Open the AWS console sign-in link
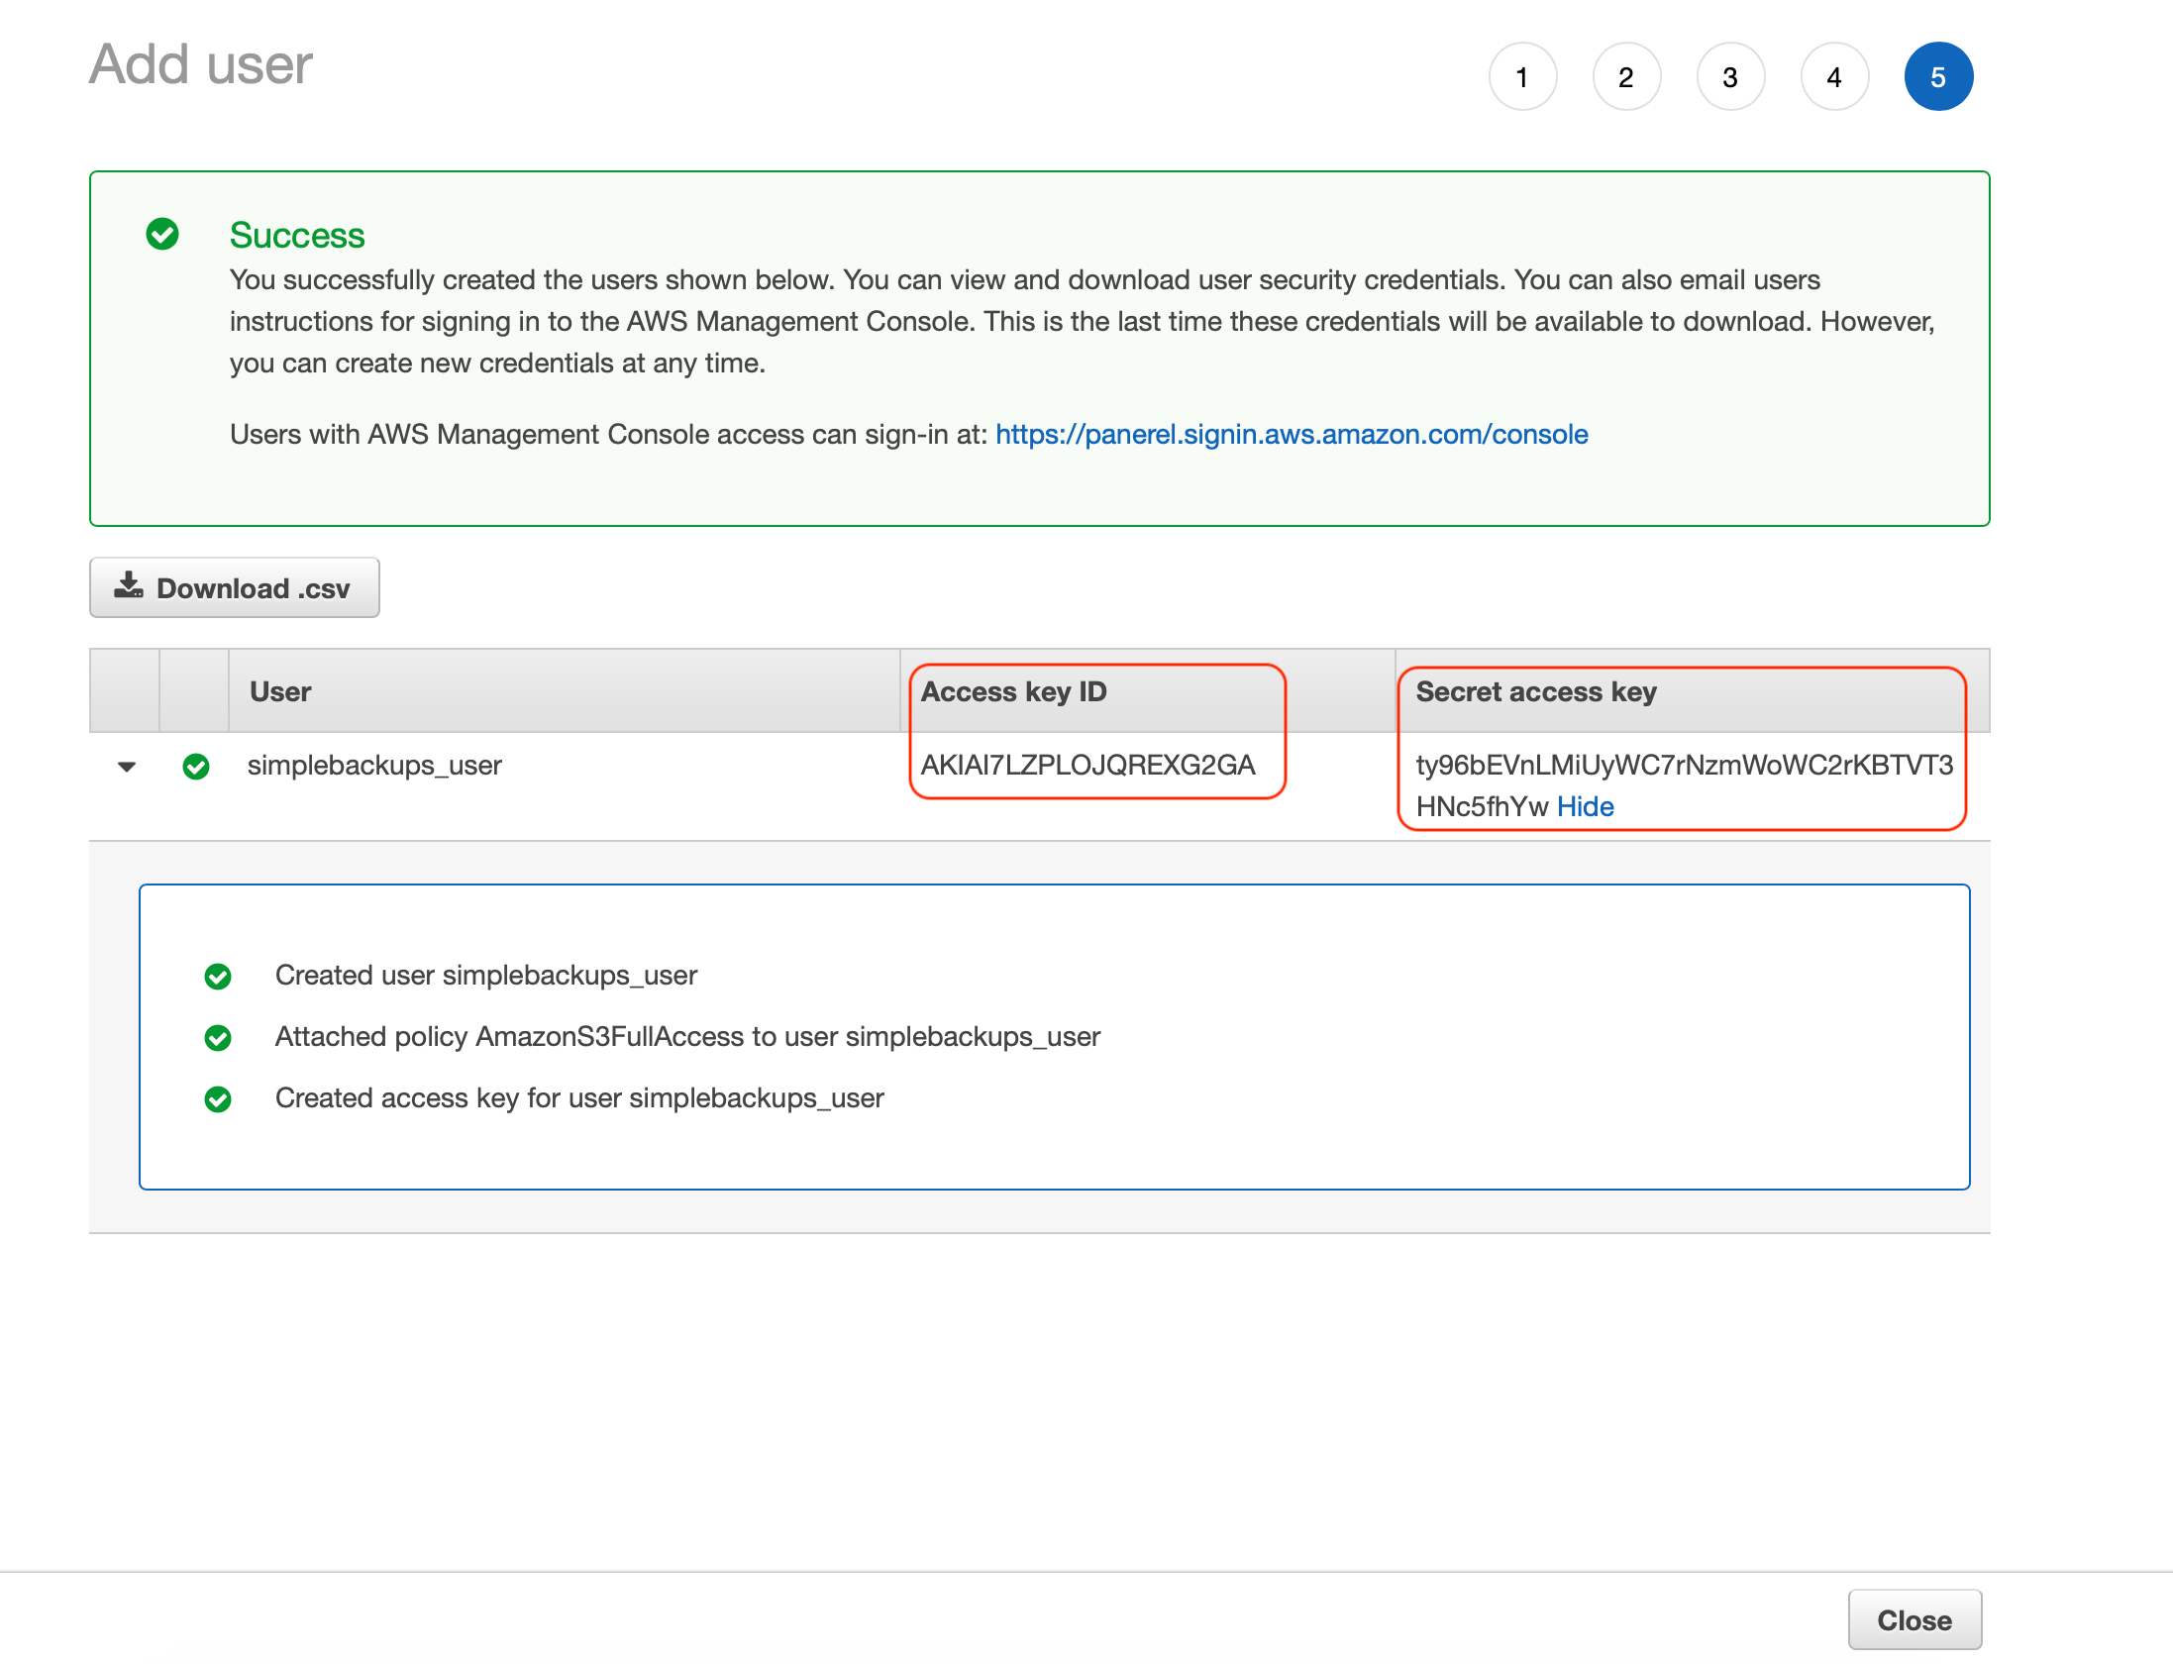Viewport: 2173px width, 1664px height. (1291, 434)
